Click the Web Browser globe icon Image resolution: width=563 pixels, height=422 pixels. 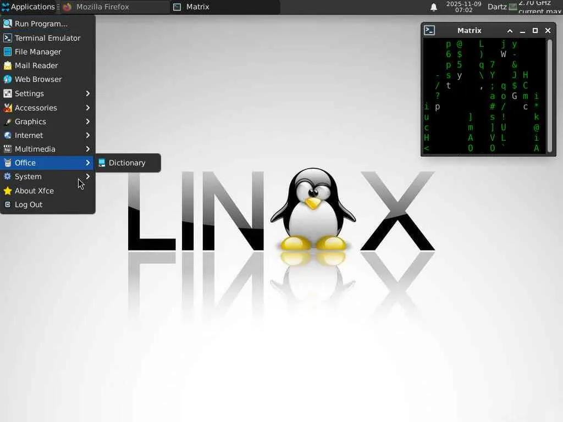coord(8,79)
